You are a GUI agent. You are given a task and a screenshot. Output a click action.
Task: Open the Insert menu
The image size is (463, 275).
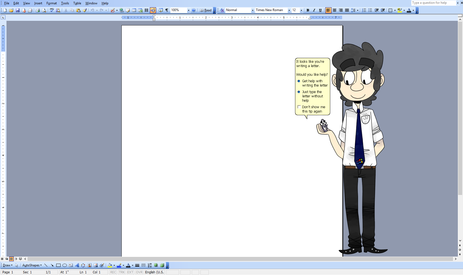coord(38,3)
